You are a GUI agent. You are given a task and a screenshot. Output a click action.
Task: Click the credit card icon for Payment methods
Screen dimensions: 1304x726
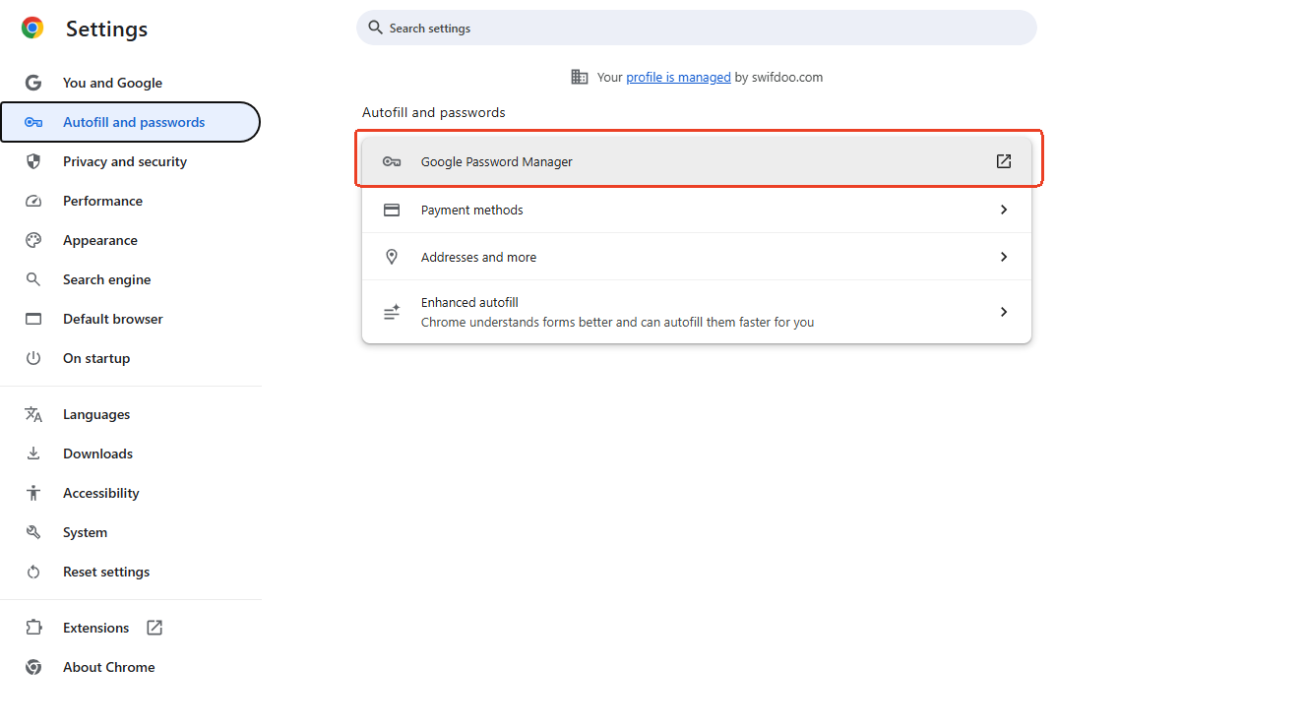392,210
